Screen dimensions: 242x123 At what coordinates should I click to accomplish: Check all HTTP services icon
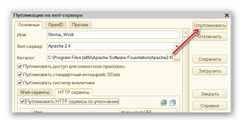(164, 103)
